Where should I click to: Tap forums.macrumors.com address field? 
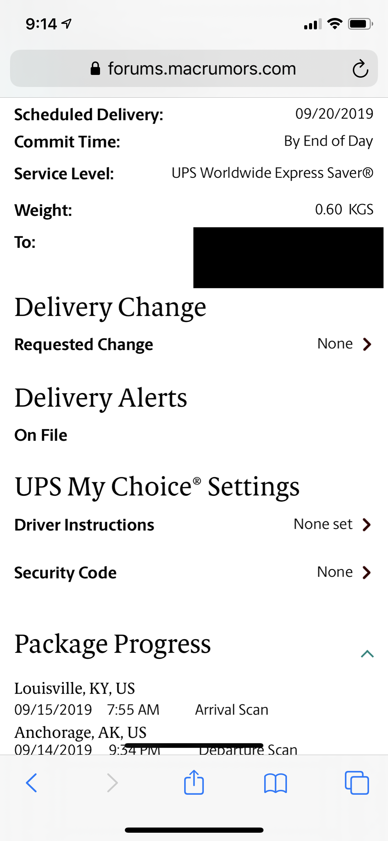click(x=194, y=68)
